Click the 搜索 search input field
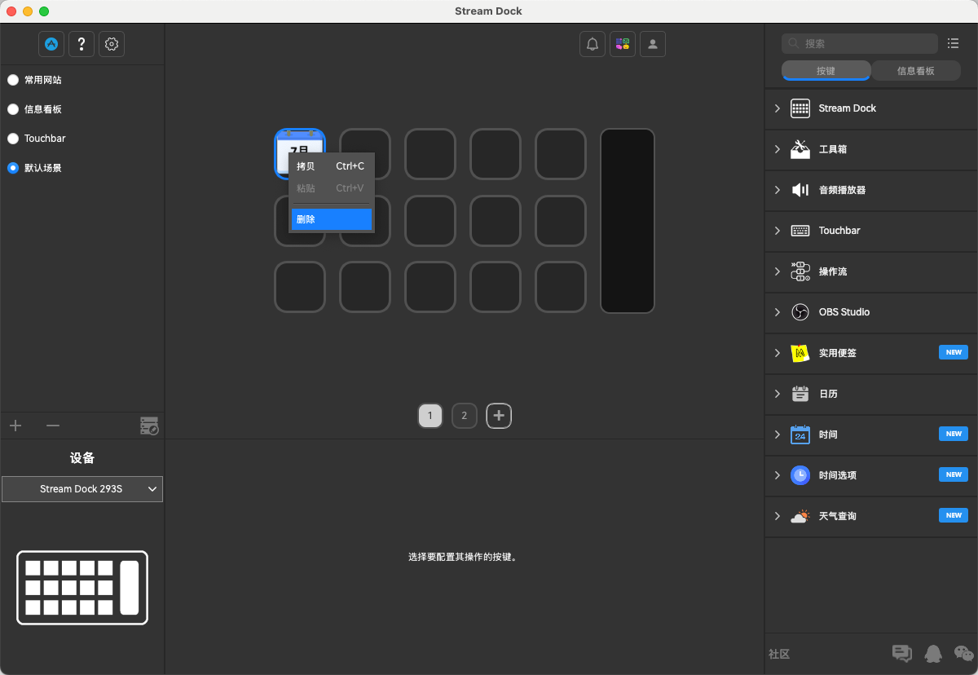This screenshot has height=675, width=978. point(860,44)
